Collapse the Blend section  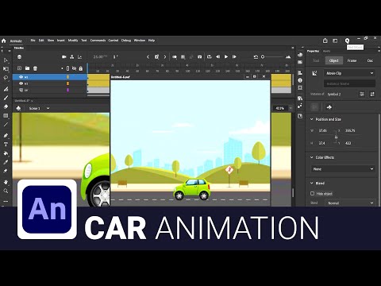312,183
